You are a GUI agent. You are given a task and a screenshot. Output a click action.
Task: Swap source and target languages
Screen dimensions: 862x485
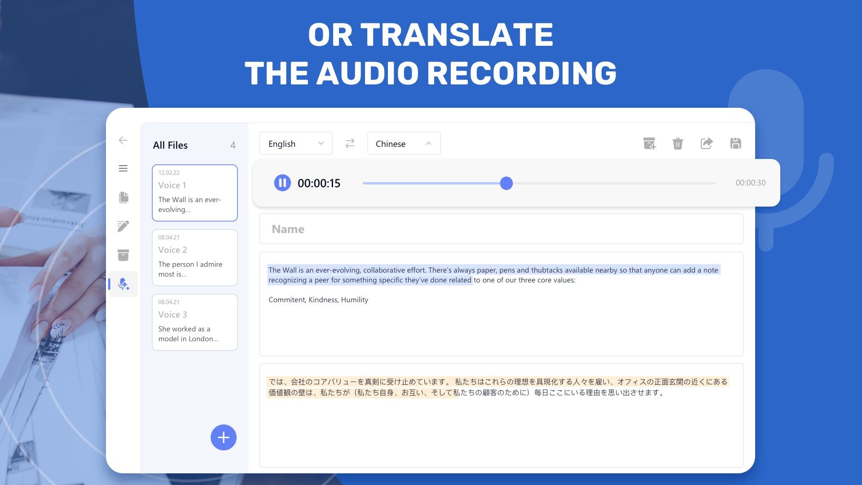click(x=350, y=143)
